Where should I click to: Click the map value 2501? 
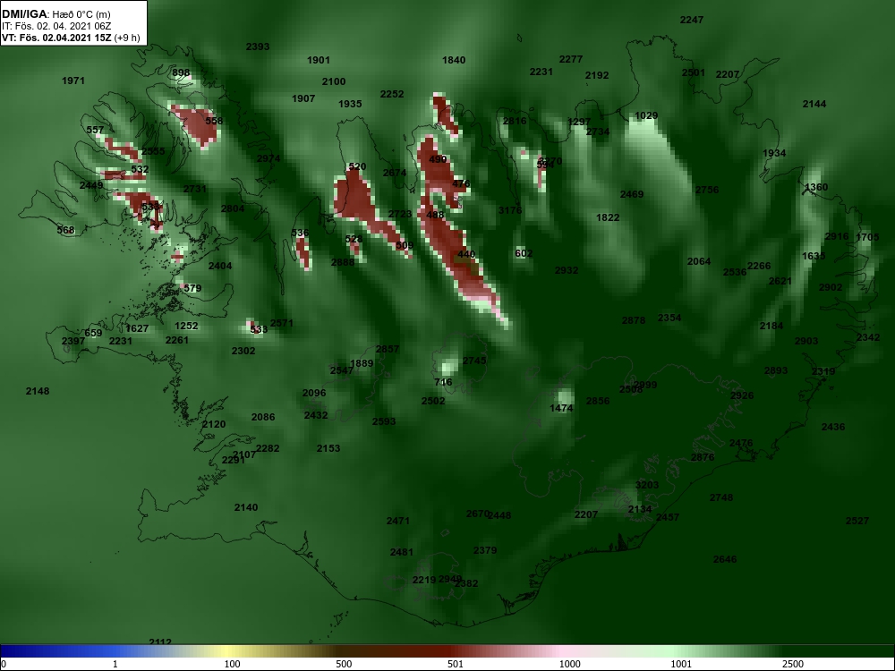point(694,73)
